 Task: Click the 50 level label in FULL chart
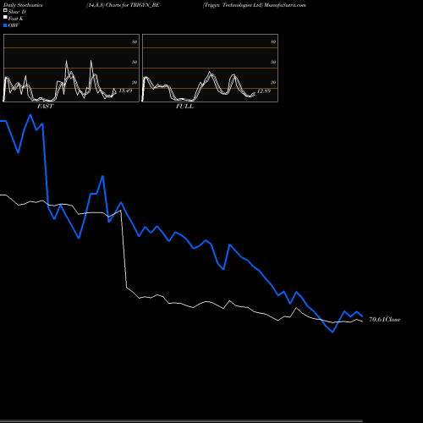[273, 62]
